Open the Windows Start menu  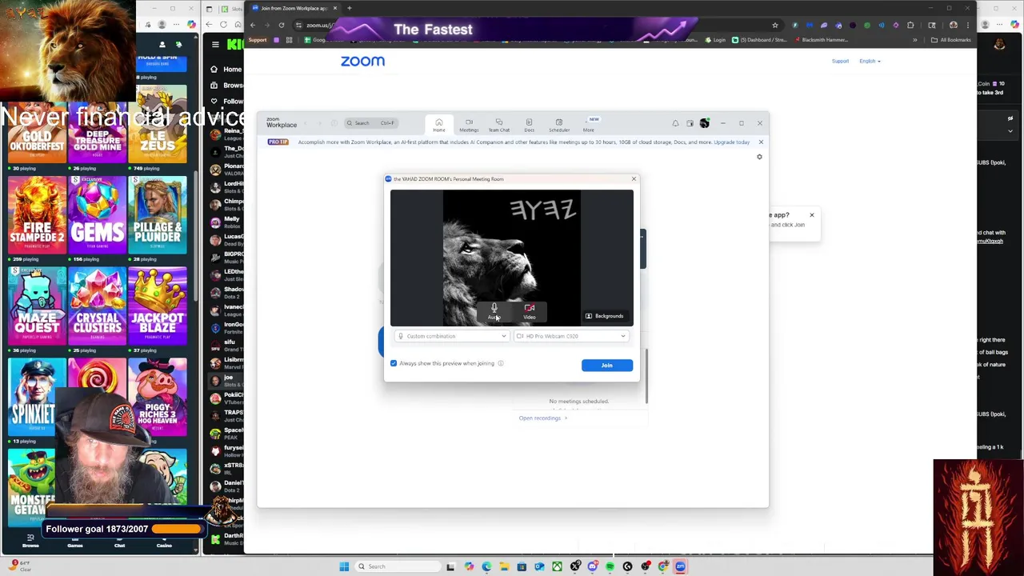pos(344,566)
